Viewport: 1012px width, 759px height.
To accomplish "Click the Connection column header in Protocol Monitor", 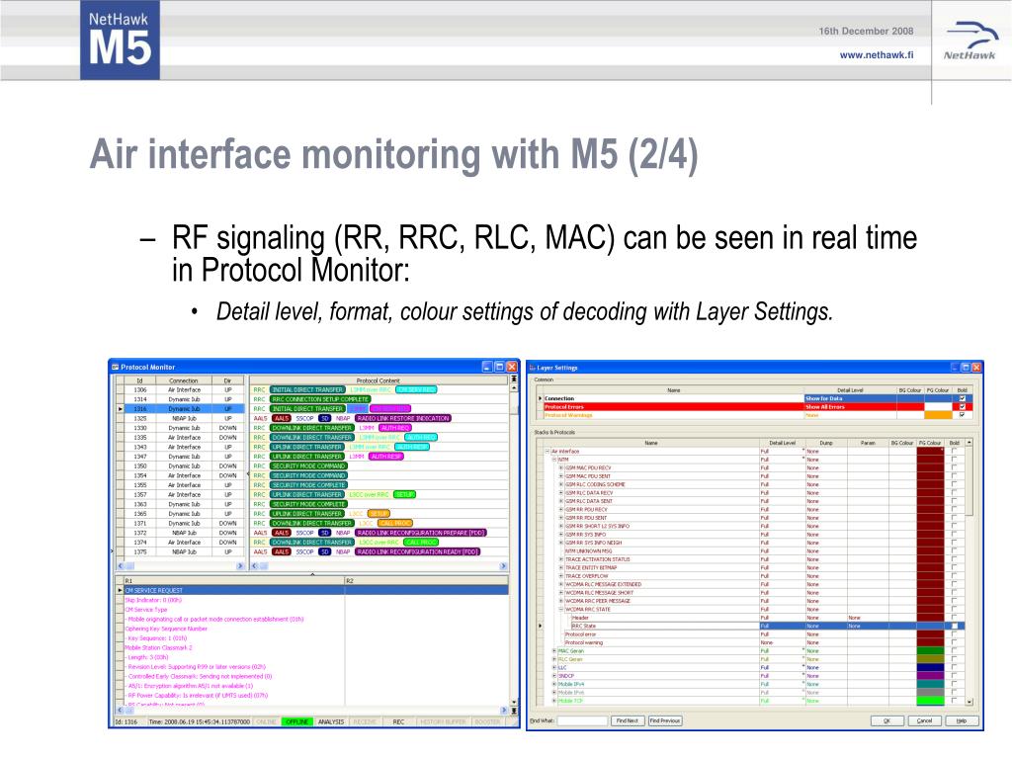I will coord(183,380).
